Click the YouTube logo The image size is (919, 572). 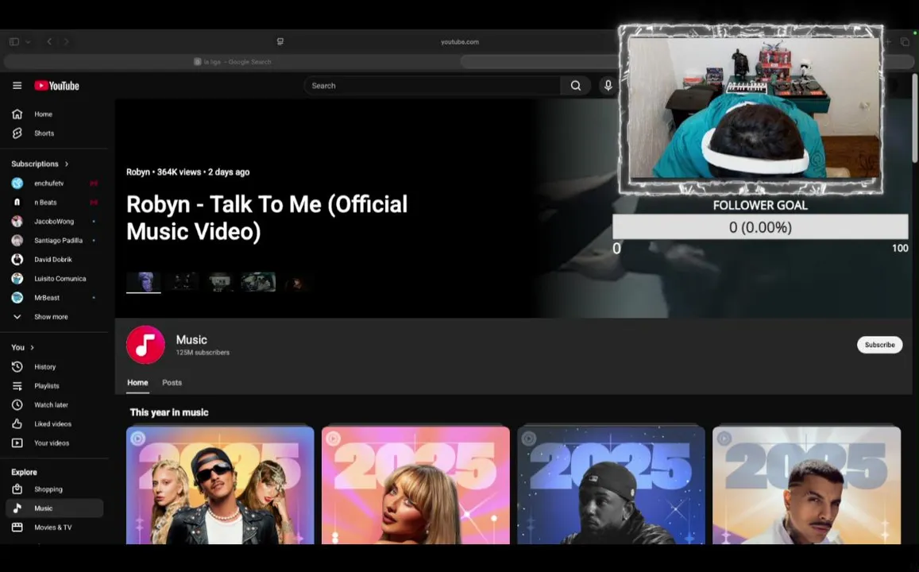coord(57,86)
